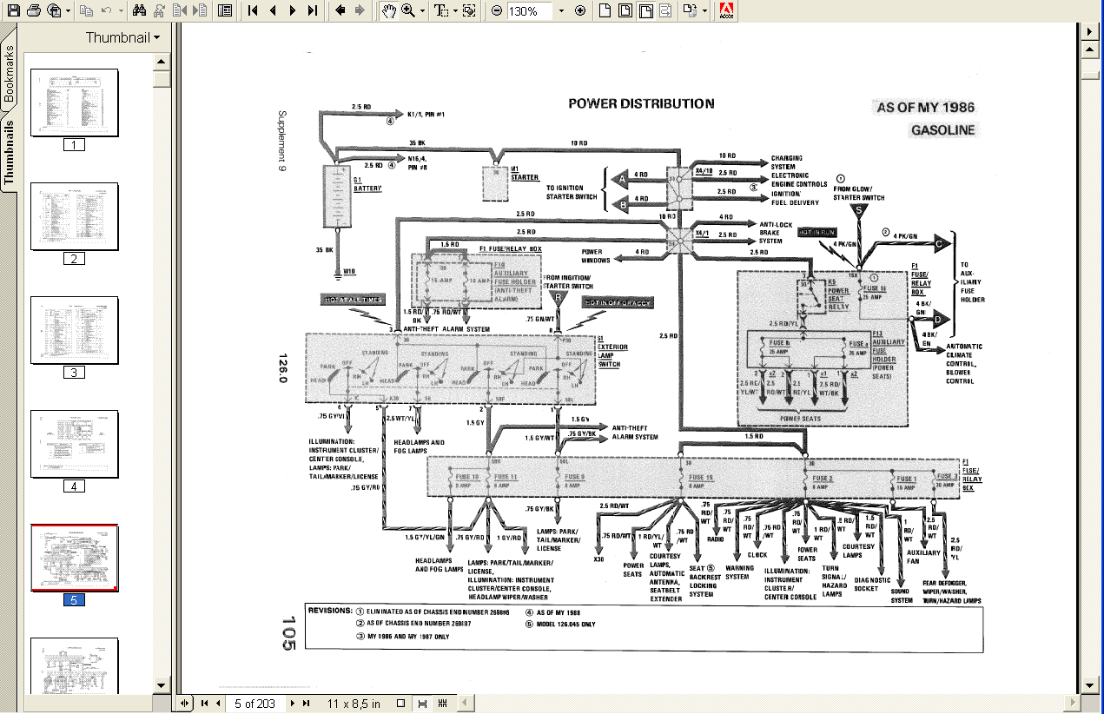Screen dimensions: 1104x714
Task: Select page 1 thumbnail
Action: 75,102
